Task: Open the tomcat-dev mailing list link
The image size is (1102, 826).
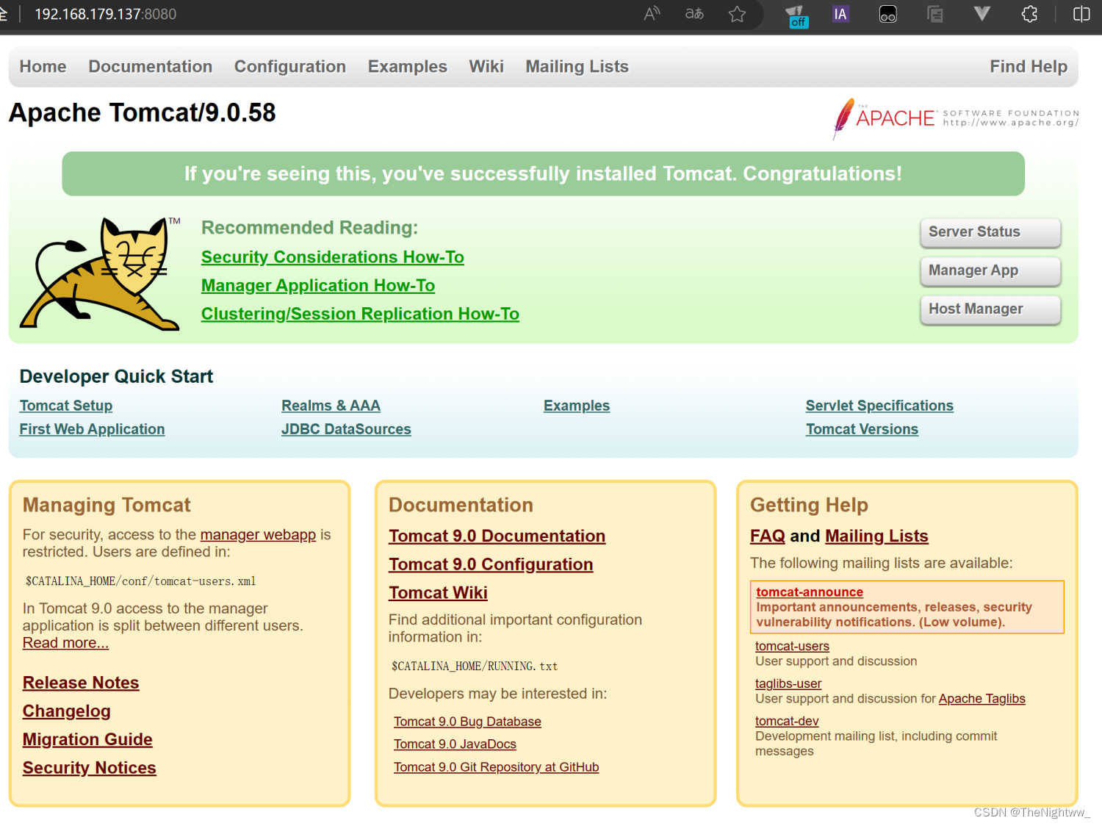Action: [x=787, y=721]
